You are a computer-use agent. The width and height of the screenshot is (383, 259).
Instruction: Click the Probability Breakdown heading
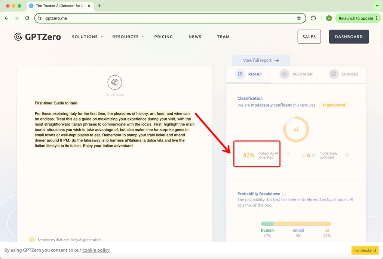click(259, 194)
